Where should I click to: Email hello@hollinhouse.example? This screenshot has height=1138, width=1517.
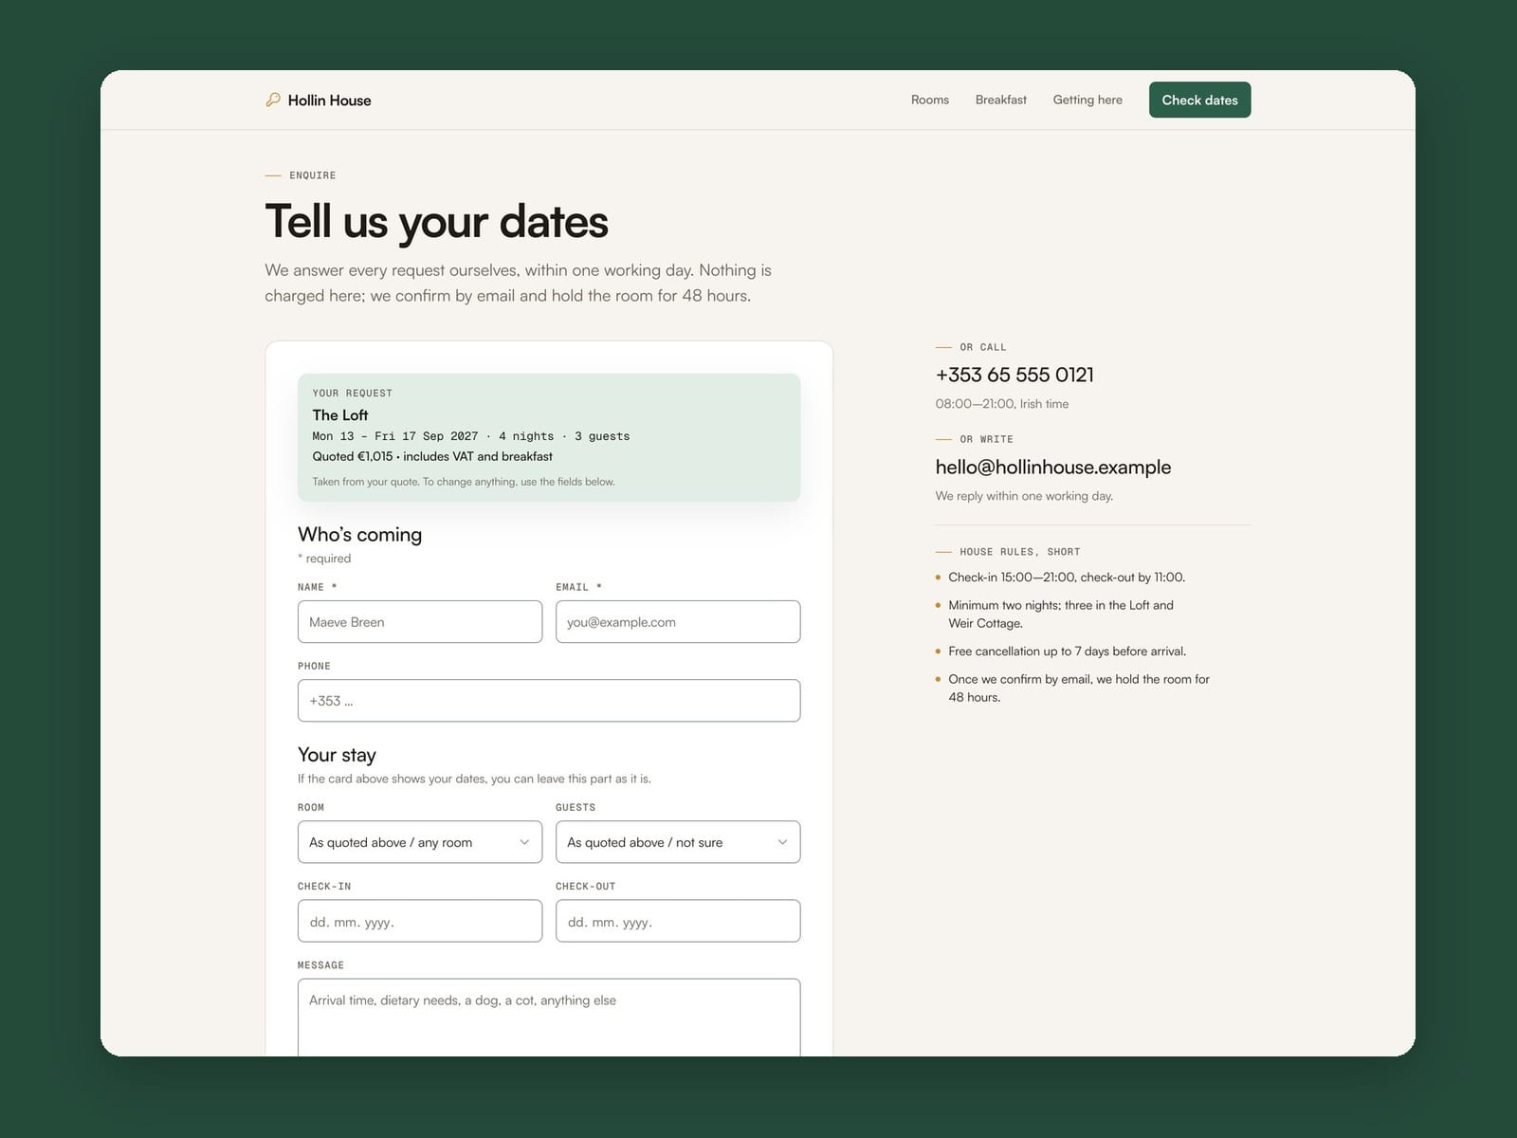coord(1053,467)
